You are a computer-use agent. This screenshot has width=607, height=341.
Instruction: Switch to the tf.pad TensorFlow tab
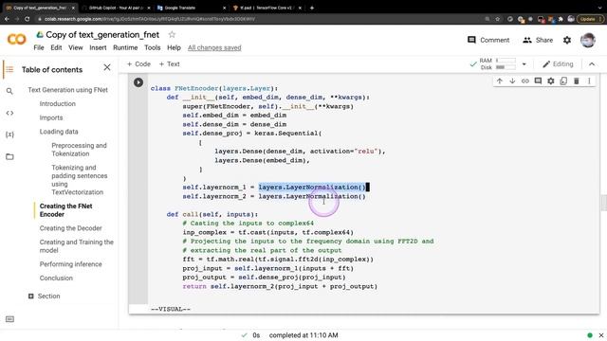click(267, 8)
